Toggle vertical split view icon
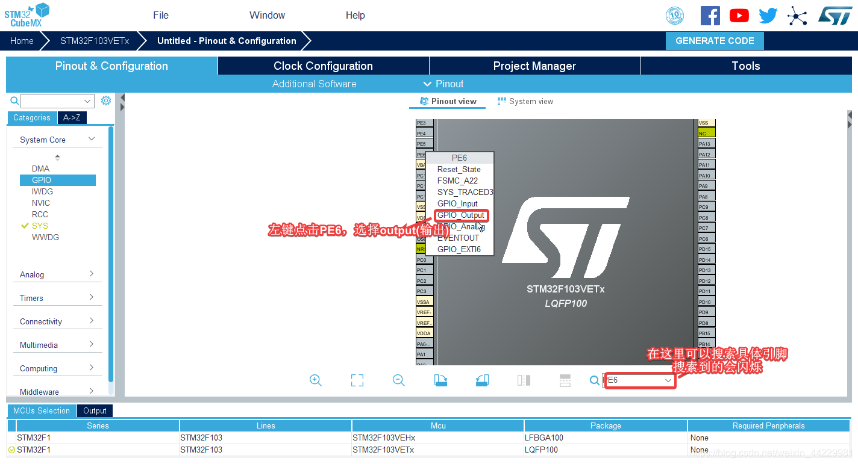Viewport: 858px width, 464px height. coord(524,380)
